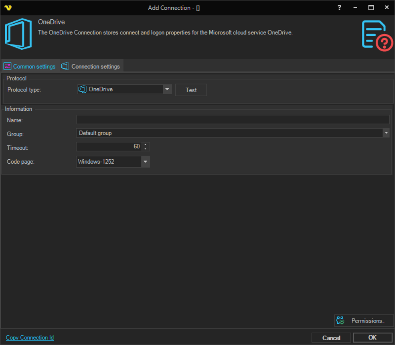Open the Connection settings tab

coord(92,66)
